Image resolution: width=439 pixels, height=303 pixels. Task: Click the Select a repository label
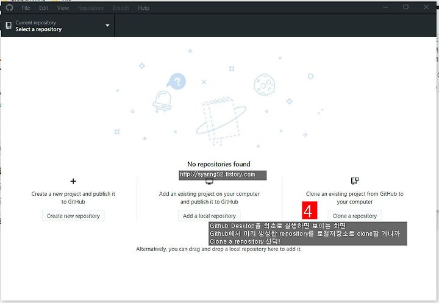click(38, 29)
